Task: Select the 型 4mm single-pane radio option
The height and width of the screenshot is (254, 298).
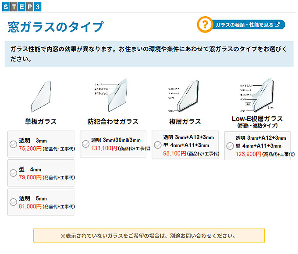Action: (x=13, y=173)
